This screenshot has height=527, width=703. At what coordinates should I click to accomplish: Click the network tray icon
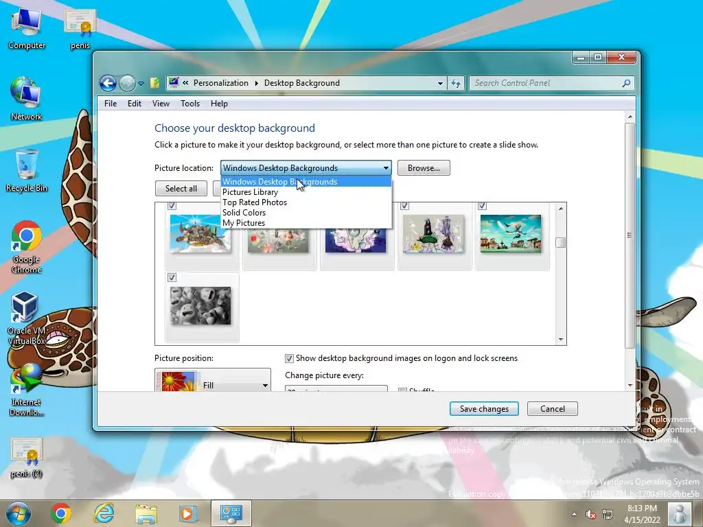click(608, 514)
